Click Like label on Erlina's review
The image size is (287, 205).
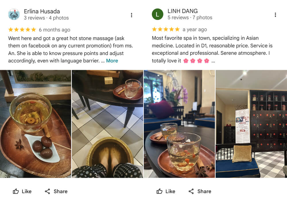(x=26, y=191)
